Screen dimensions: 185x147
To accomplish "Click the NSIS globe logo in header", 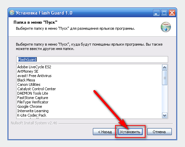I will coord(166,27).
